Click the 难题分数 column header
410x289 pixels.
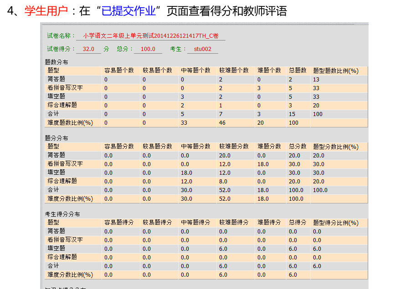(269, 147)
